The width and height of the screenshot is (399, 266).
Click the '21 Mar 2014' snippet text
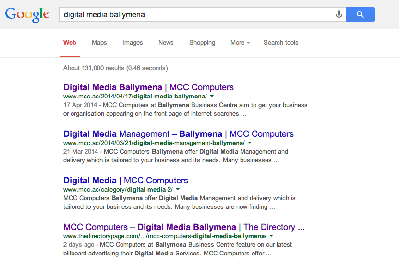(81, 151)
